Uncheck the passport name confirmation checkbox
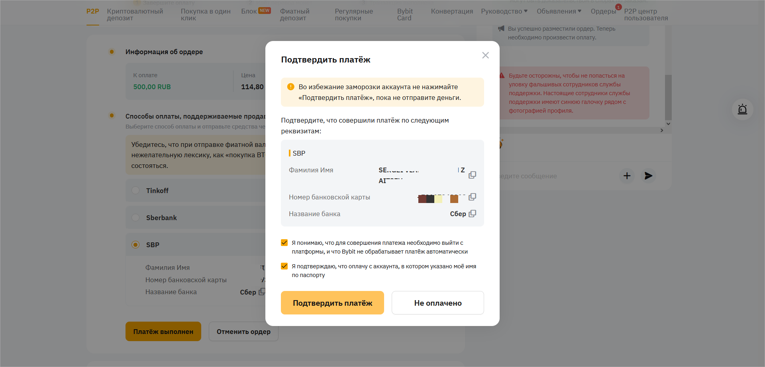765x367 pixels. [284, 266]
